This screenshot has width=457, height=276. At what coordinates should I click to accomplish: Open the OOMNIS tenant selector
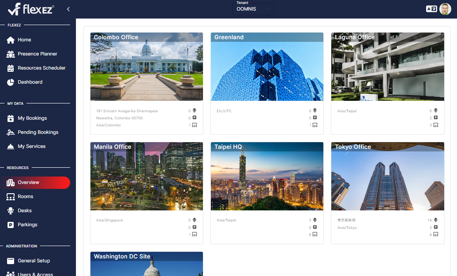point(253,8)
